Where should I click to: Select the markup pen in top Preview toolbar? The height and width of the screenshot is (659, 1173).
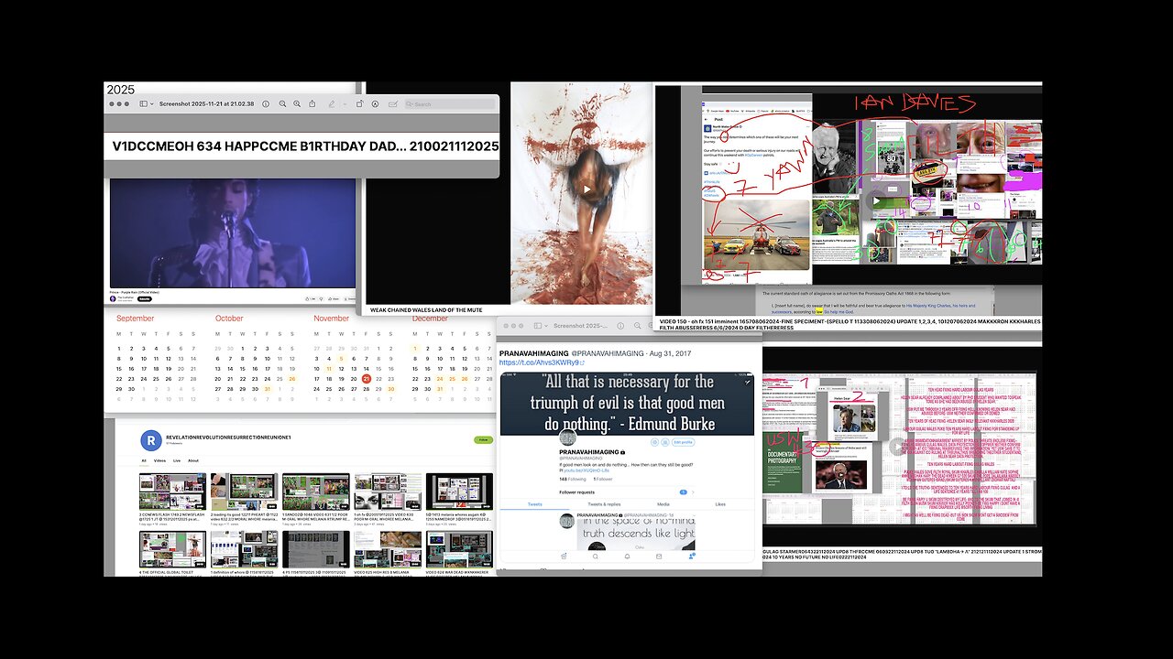tap(332, 104)
